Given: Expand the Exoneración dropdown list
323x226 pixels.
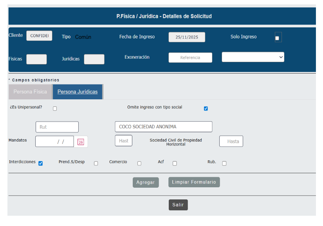Looking at the screenshot, I should [253, 57].
